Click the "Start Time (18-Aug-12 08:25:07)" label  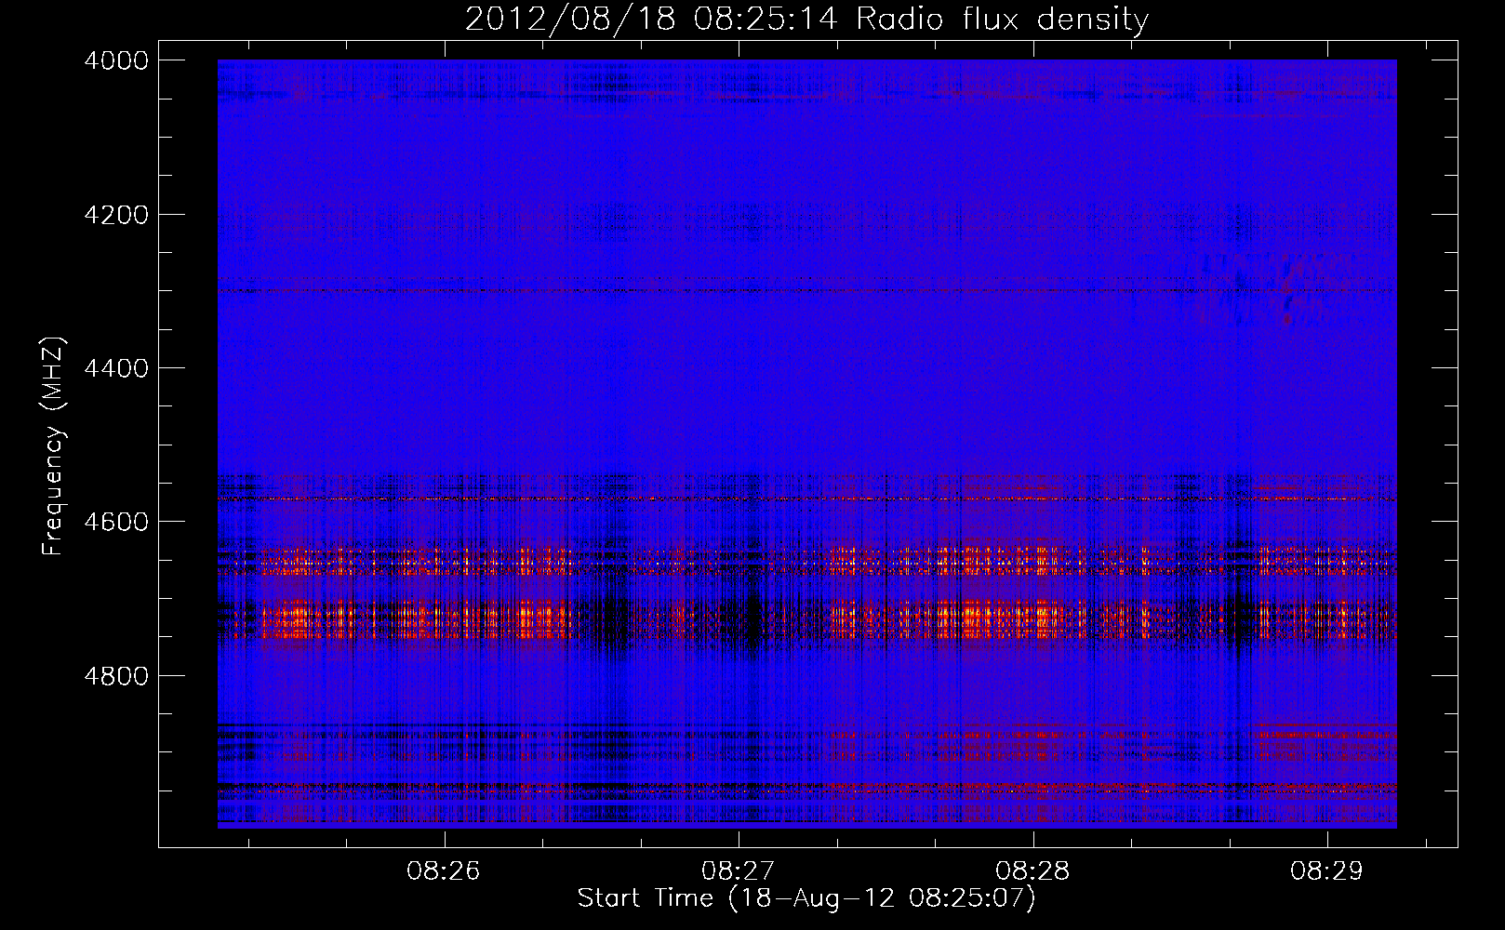[806, 898]
